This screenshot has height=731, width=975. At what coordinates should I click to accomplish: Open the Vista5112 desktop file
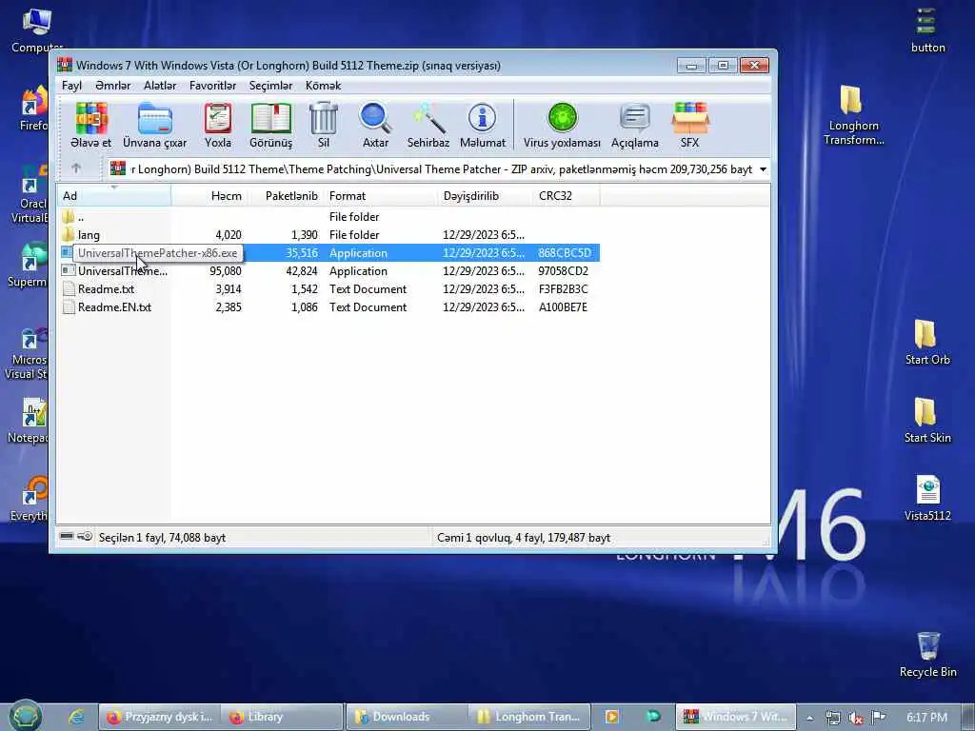point(927,499)
